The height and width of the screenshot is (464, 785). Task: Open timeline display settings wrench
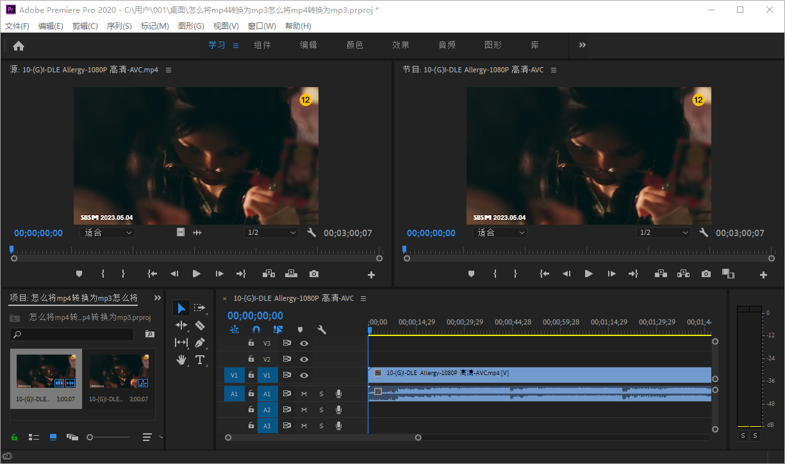pos(322,330)
